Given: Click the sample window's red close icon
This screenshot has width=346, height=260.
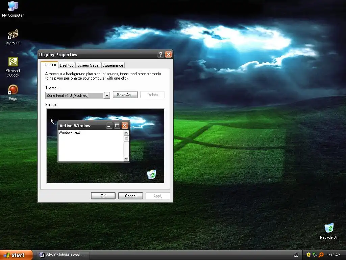Looking at the screenshot, I should (125, 126).
